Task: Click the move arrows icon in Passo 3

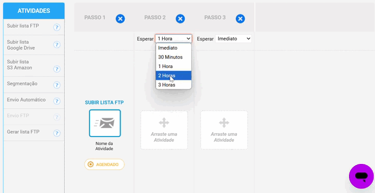Action: pos(224,123)
